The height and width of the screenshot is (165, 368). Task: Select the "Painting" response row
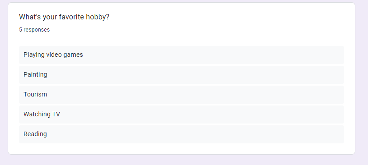pyautogui.click(x=182, y=75)
